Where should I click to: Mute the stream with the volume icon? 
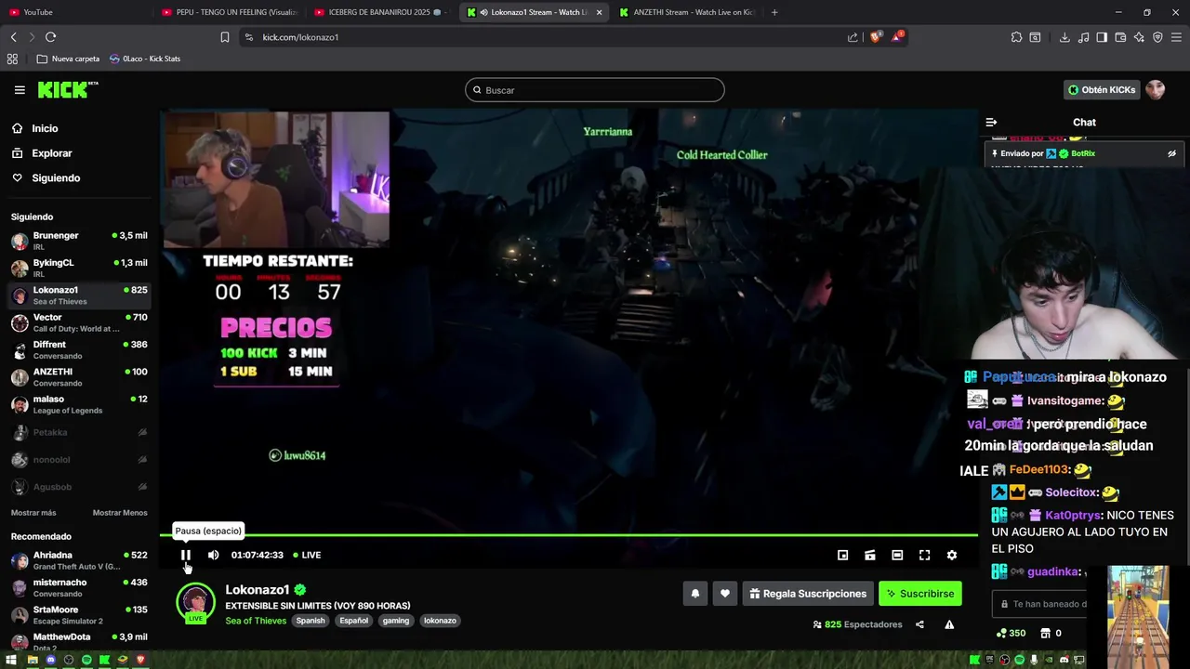(x=213, y=555)
